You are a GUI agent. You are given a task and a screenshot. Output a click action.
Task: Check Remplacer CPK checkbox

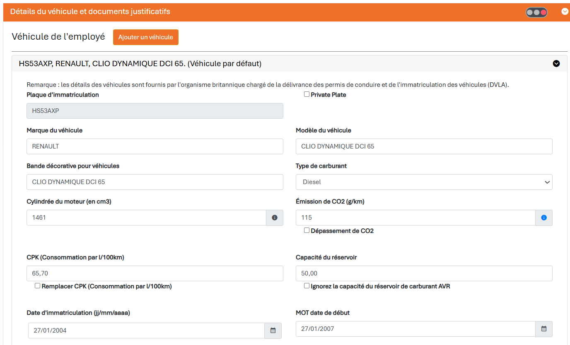[x=37, y=286]
